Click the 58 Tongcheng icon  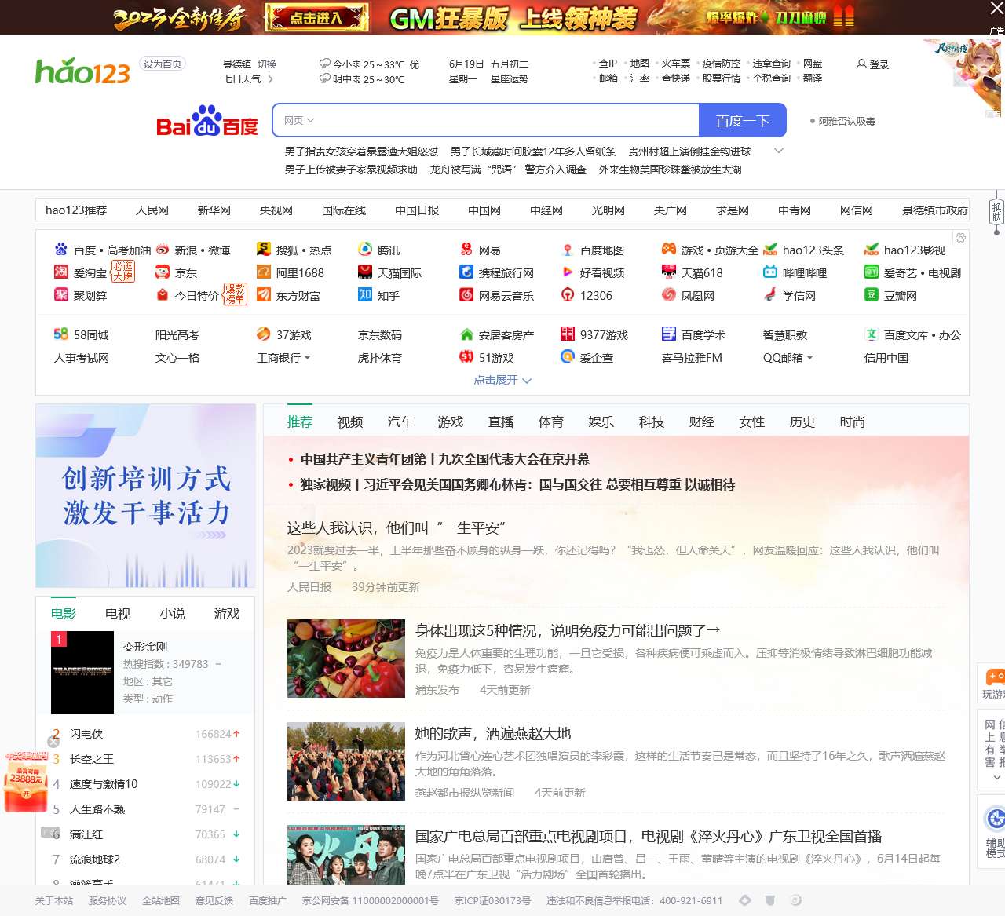click(60, 334)
